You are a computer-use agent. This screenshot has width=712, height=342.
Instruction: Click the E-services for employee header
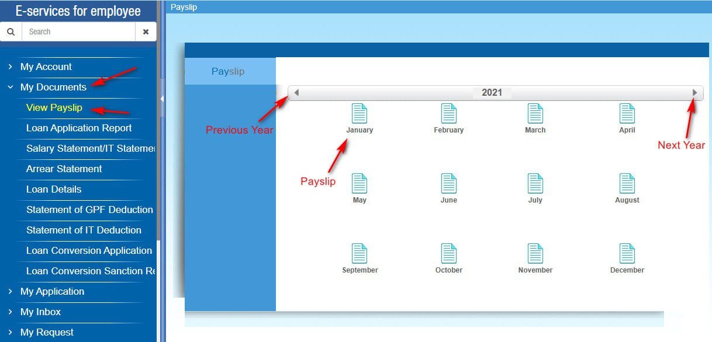[78, 11]
